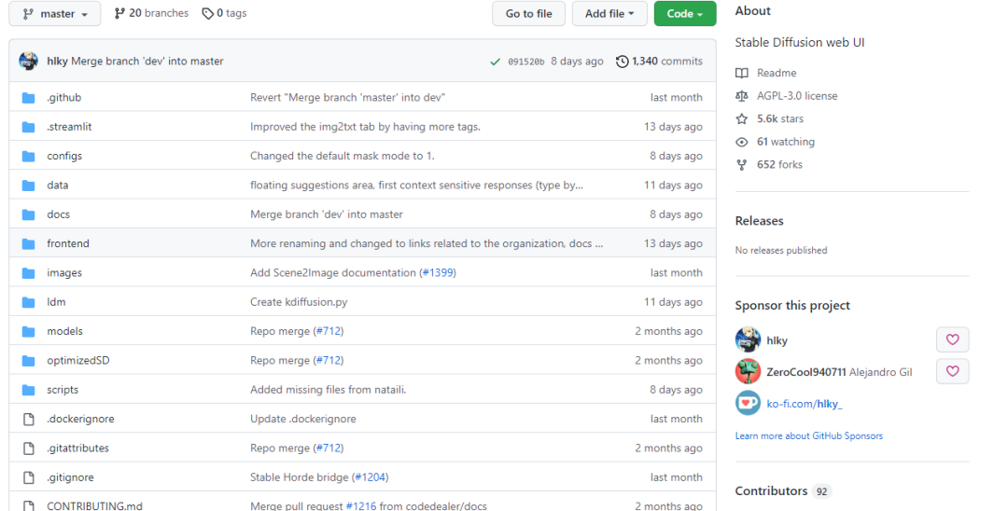This screenshot has height=511, width=1008.
Task: Click the data folder icon
Action: pos(28,186)
